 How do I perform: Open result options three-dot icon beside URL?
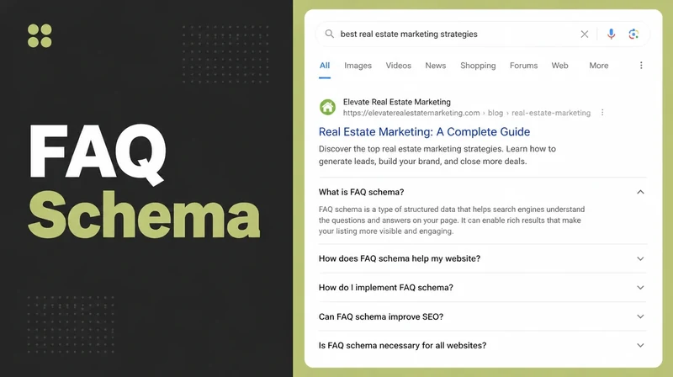[x=602, y=113]
